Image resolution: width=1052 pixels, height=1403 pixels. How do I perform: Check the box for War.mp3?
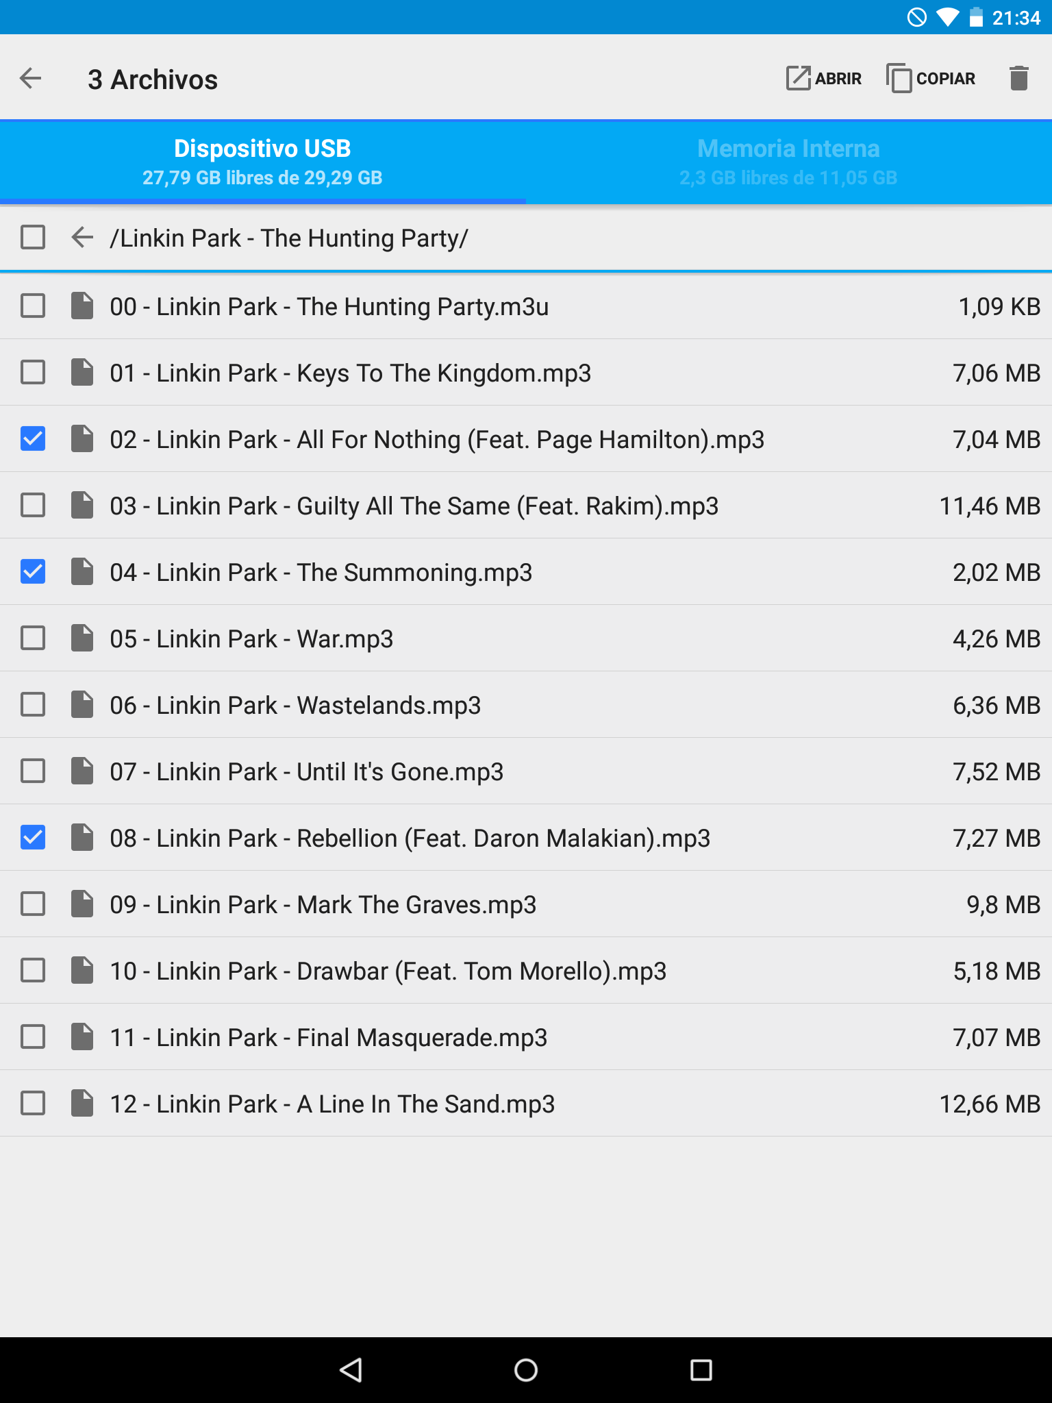pos(33,638)
